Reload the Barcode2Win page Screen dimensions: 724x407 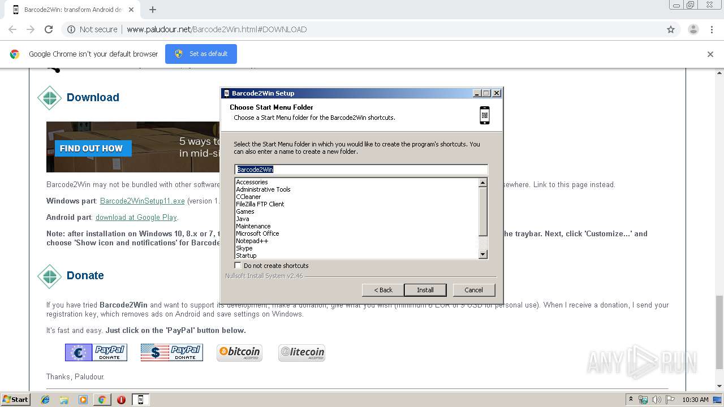click(49, 29)
